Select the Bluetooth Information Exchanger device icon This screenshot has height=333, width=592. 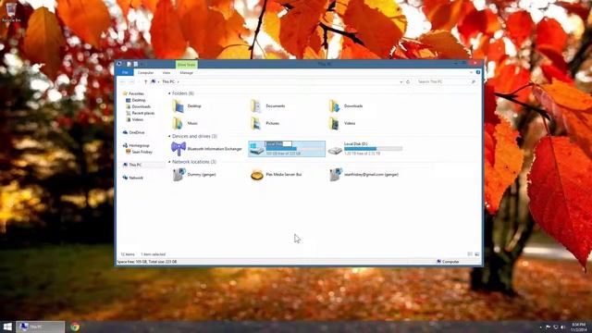tap(179, 149)
